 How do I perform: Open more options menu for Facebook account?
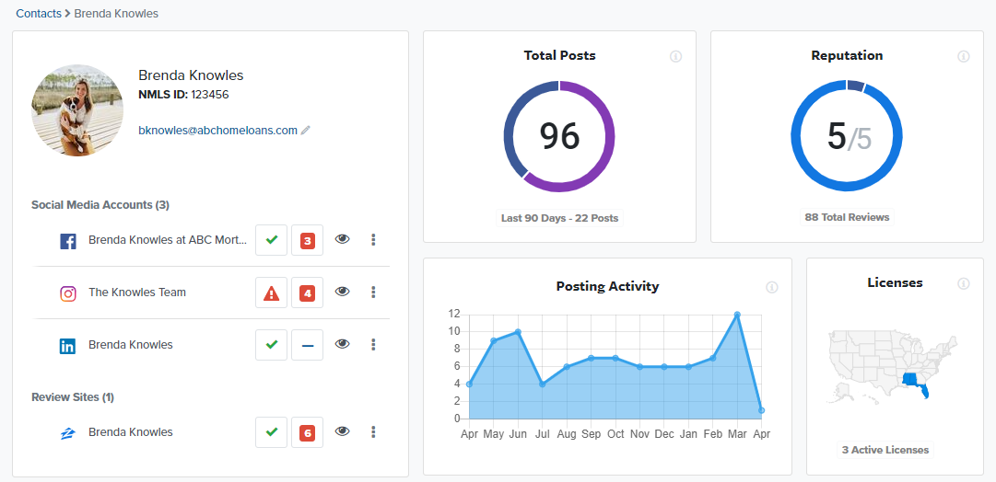pos(373,240)
